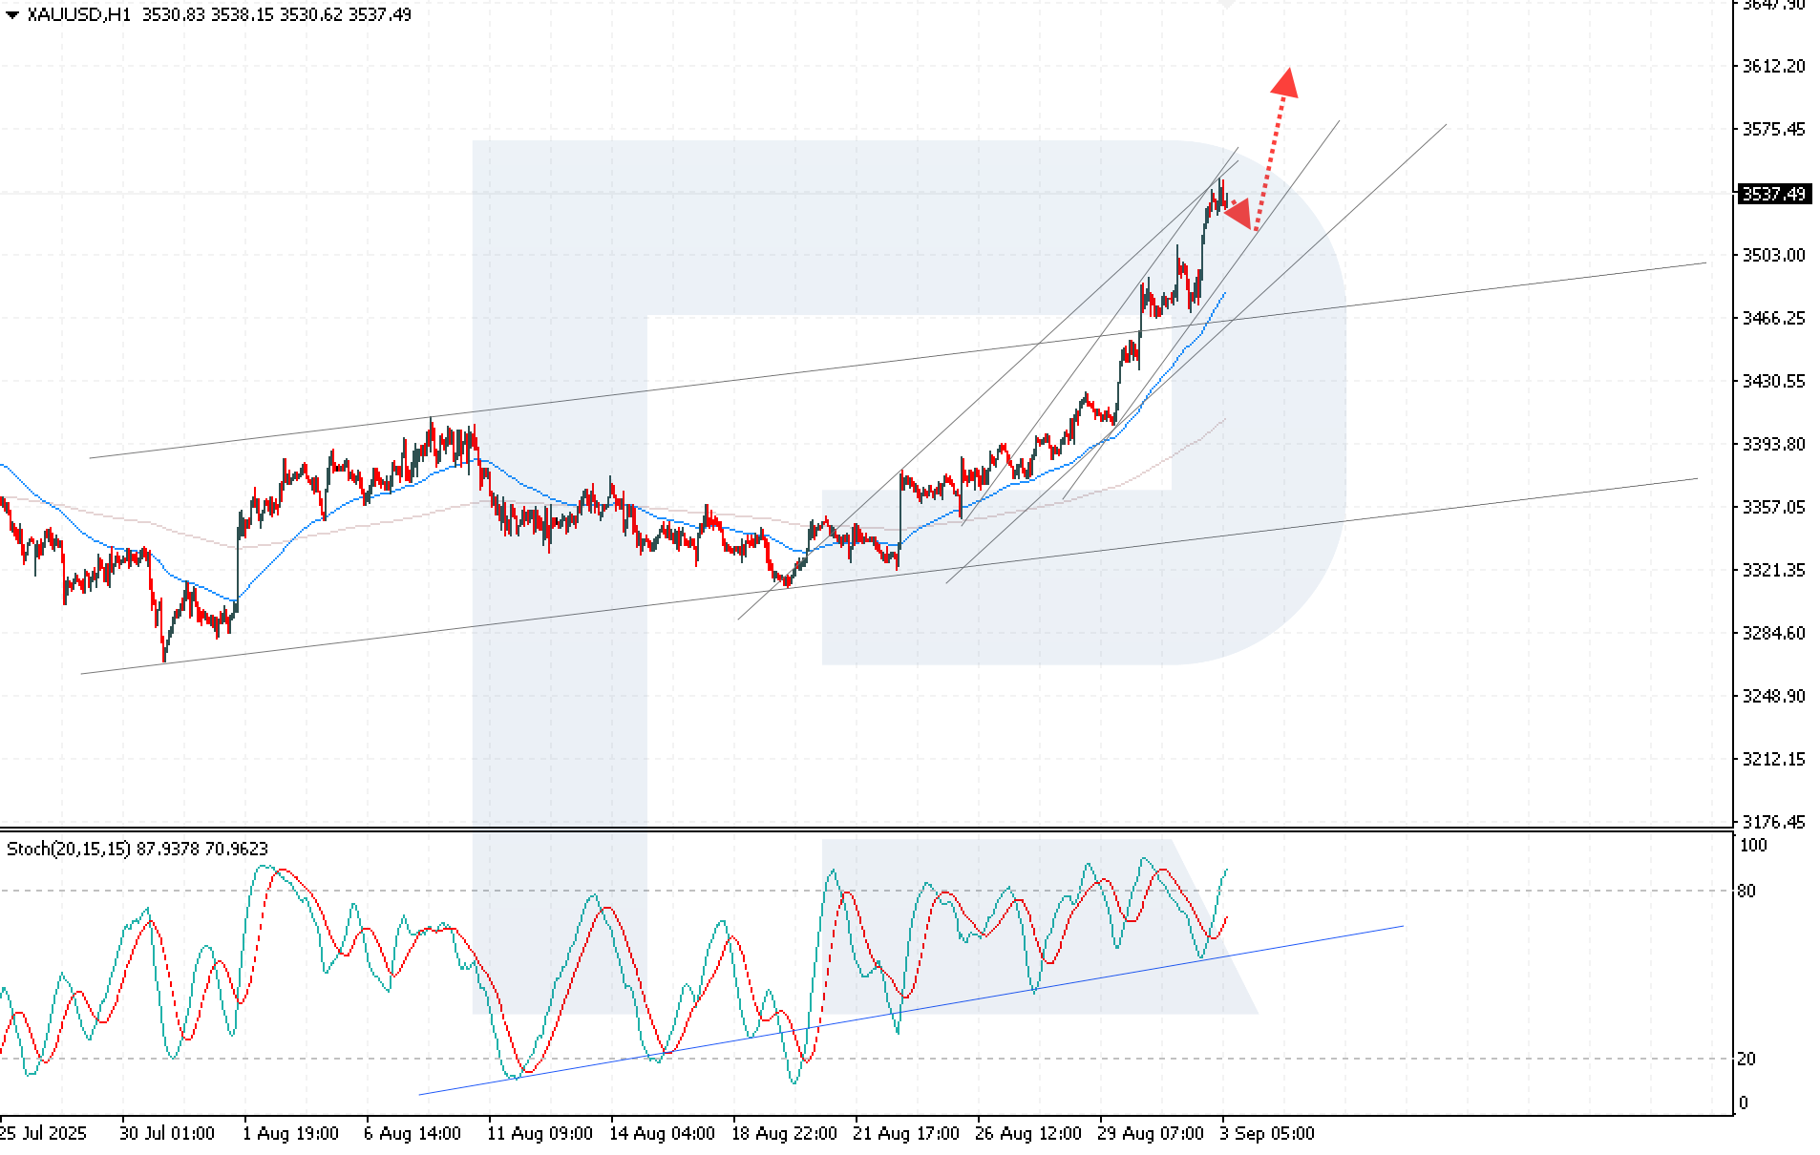Image resolution: width=1820 pixels, height=1155 pixels.
Task: Click the XAUUSD,H1 symbol label
Action: (79, 15)
